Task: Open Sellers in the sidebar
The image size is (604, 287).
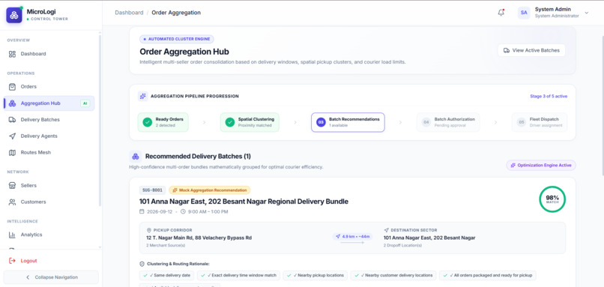Action: 49,185
